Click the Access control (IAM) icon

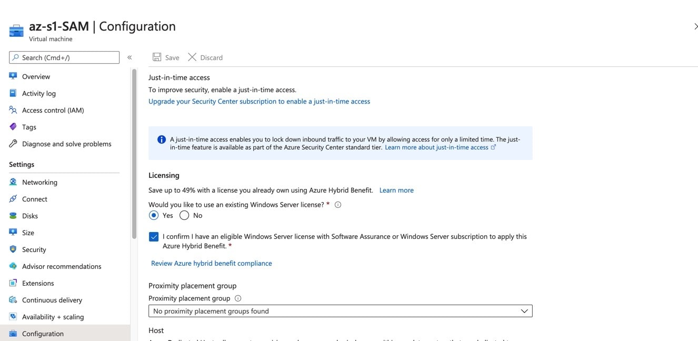[x=13, y=110]
